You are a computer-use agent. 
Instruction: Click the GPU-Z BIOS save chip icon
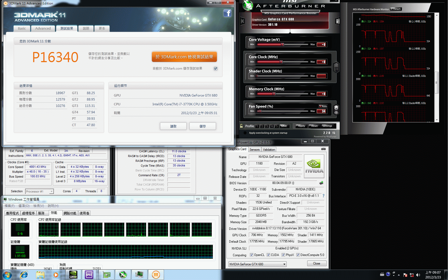tap(321, 183)
